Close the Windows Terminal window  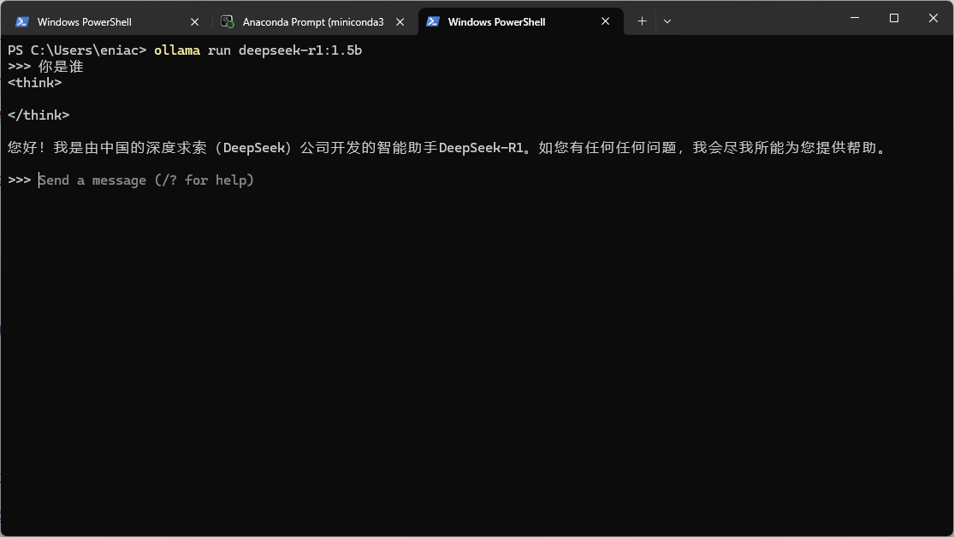[932, 18]
